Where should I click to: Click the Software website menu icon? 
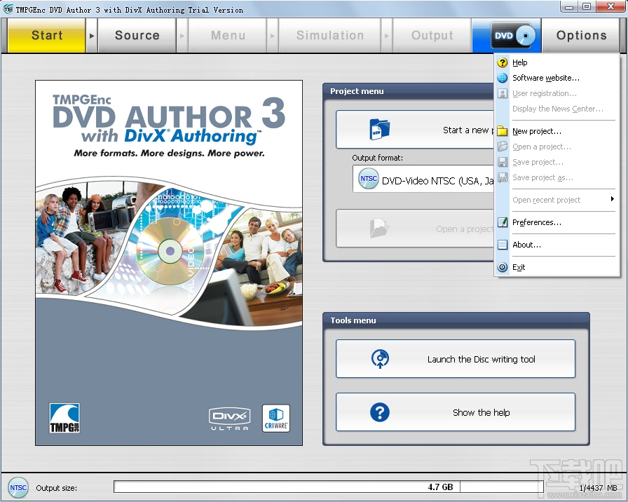coord(503,78)
